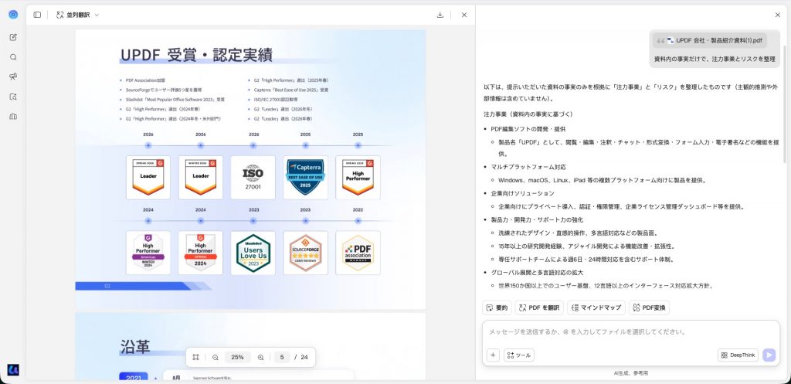Close the PDF preview pane
791x384 pixels.
[464, 15]
